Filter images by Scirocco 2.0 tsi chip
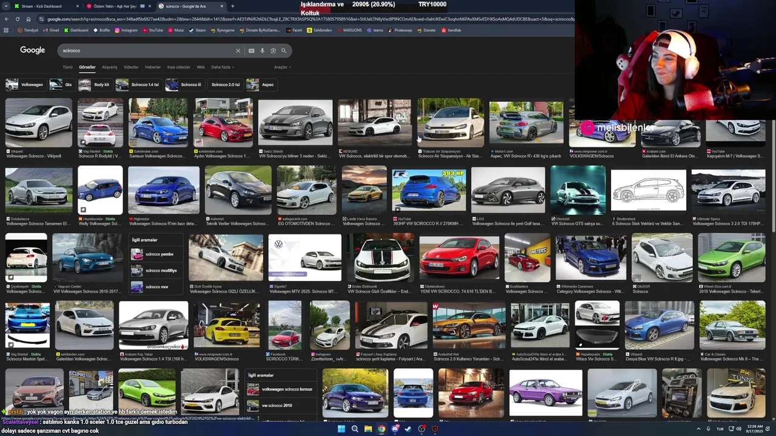 [225, 85]
